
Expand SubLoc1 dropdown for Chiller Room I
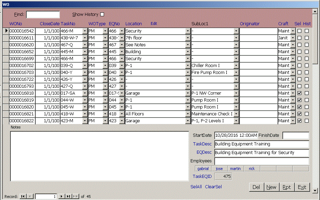coord(236,66)
